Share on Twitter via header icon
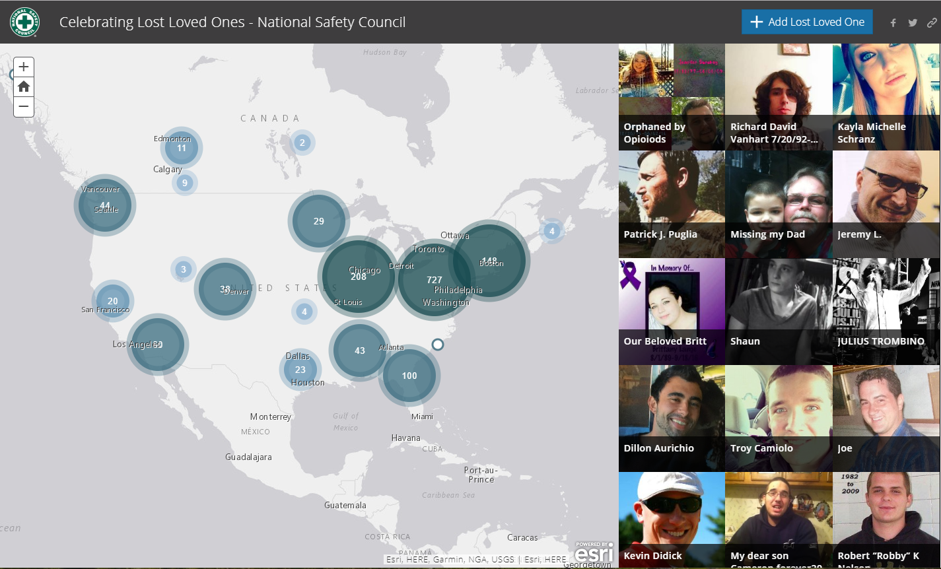 click(913, 22)
